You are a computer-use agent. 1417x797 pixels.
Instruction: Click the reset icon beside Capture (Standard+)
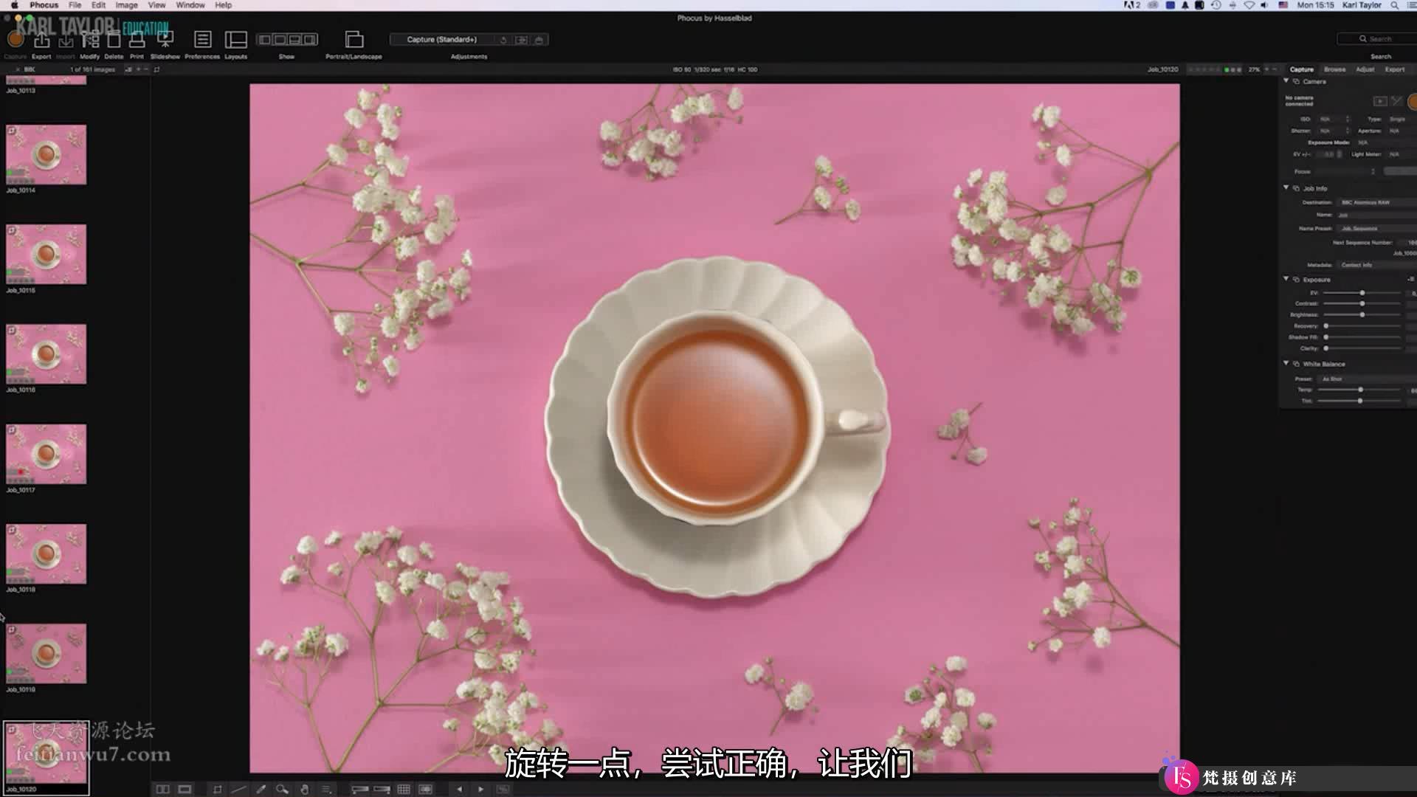point(503,40)
